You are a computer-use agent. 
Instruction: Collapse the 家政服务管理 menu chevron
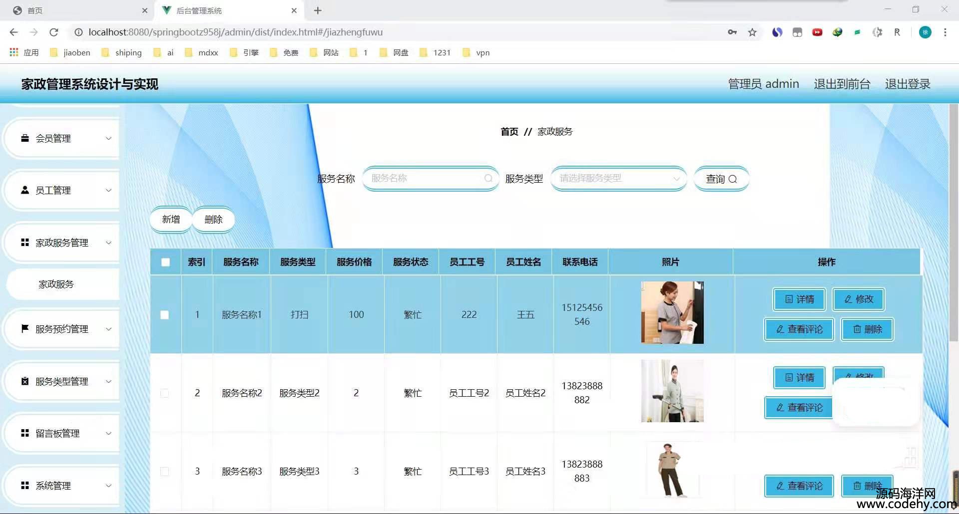(108, 243)
